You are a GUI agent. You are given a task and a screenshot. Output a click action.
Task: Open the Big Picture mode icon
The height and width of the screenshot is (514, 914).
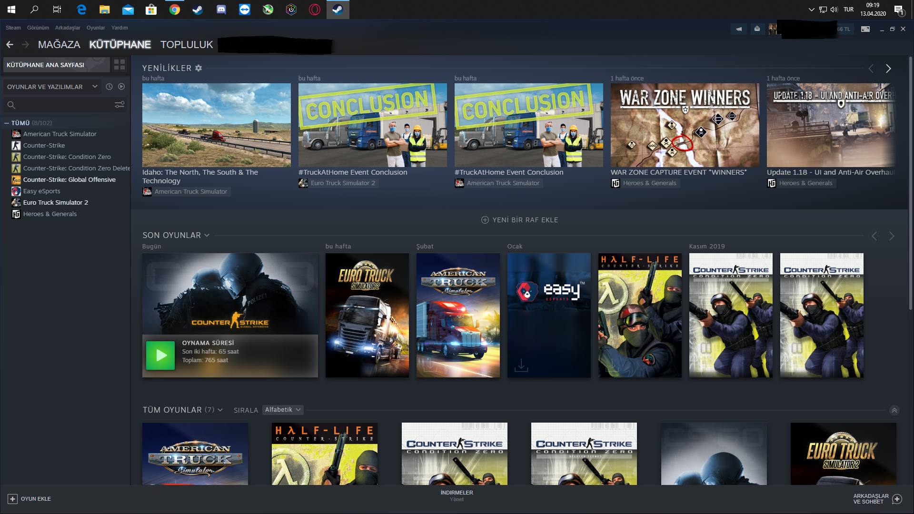point(865,29)
